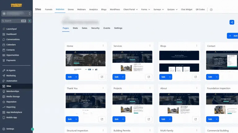Open the Structural Inspection three-dot menu
238x133 pixels.
tap(103, 130)
